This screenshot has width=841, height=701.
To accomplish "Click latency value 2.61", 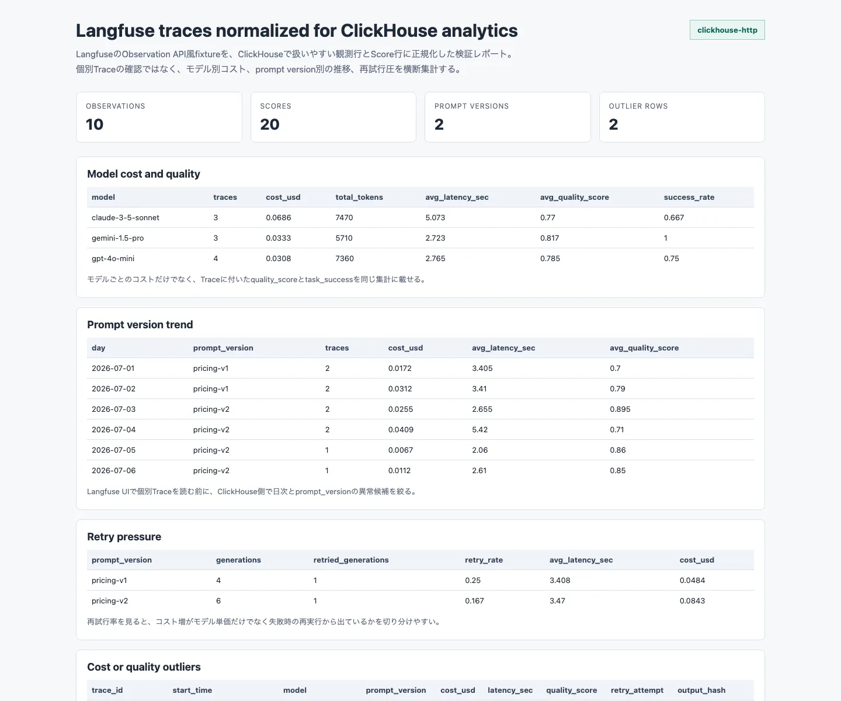I will point(479,471).
